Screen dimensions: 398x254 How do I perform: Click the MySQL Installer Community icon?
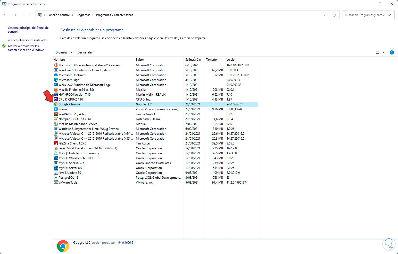click(x=56, y=153)
